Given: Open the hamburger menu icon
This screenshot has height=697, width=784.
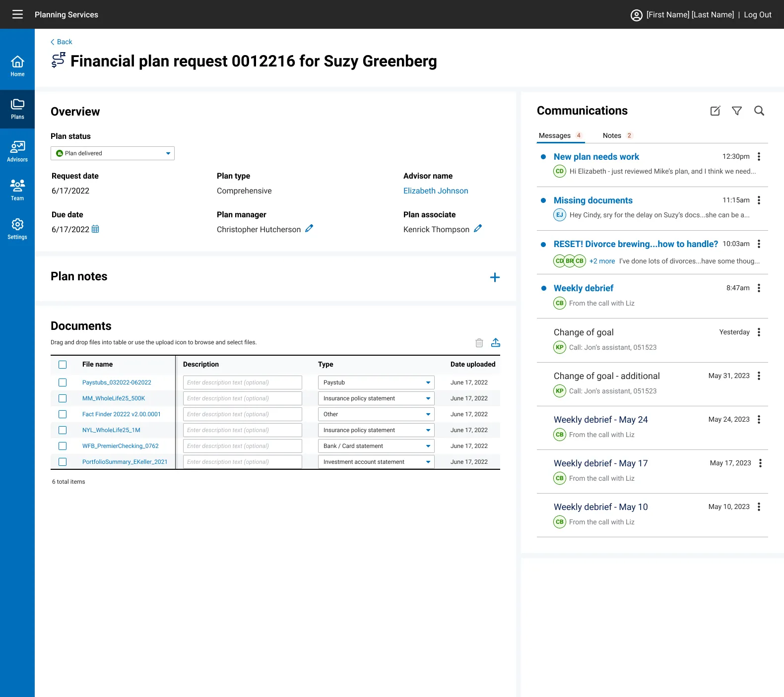Looking at the screenshot, I should 17,14.
